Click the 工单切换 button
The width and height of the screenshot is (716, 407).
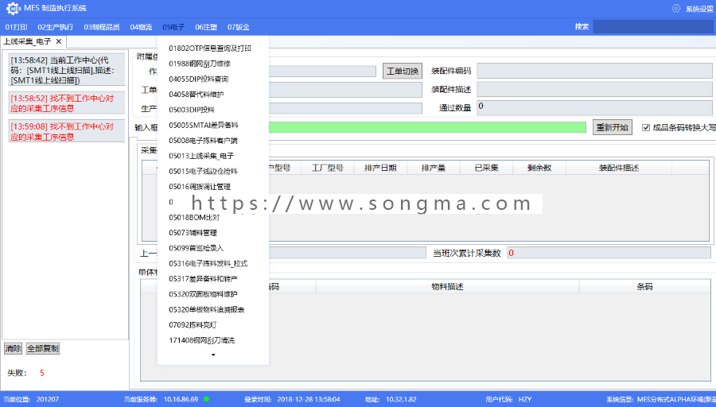click(x=403, y=72)
